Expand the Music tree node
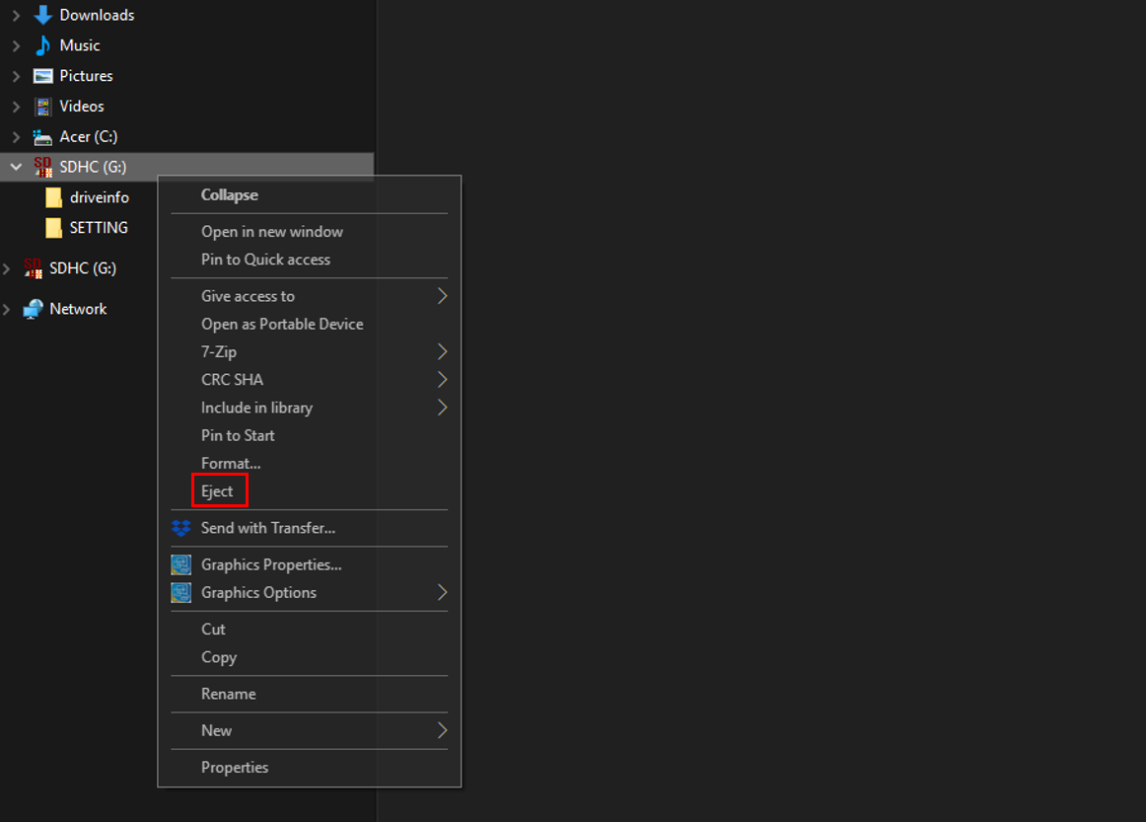The height and width of the screenshot is (822, 1147). [x=16, y=45]
